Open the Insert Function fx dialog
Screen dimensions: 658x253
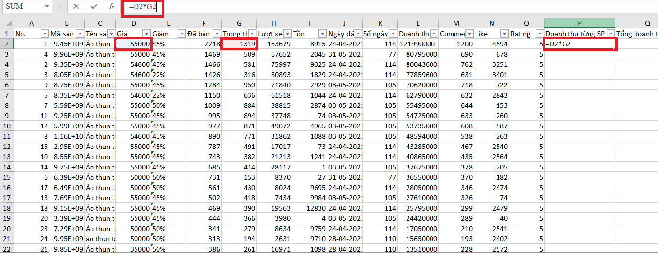(112, 7)
